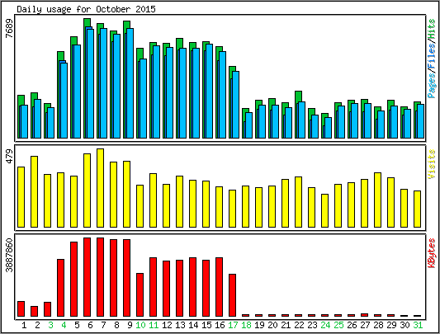
Task: Select the blue files bar for day 1
Action: pyautogui.click(x=25, y=122)
